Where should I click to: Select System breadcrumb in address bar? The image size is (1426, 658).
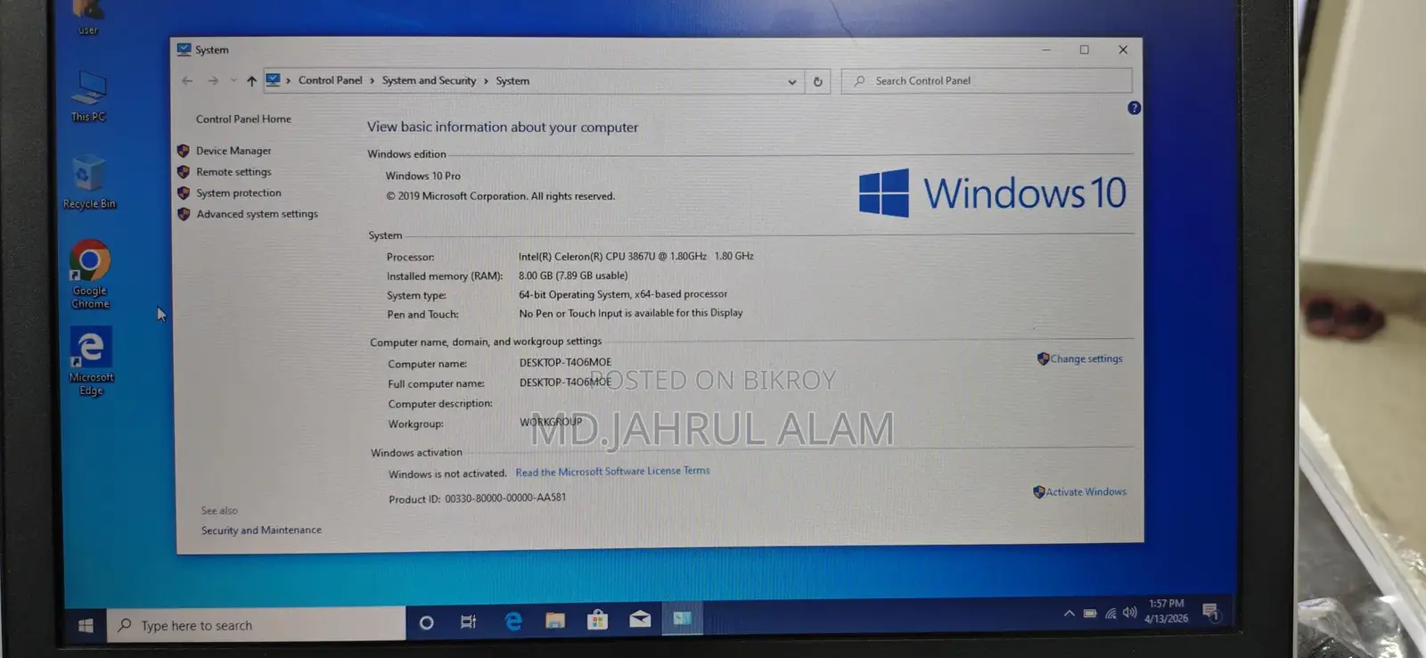coord(512,80)
